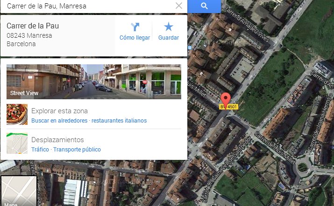Click the Cómo llegar text link
The height and width of the screenshot is (206, 334).
[135, 38]
